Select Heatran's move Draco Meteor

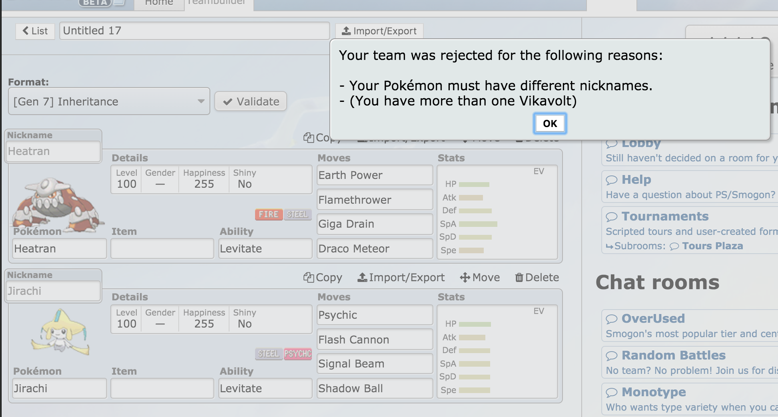tap(375, 248)
